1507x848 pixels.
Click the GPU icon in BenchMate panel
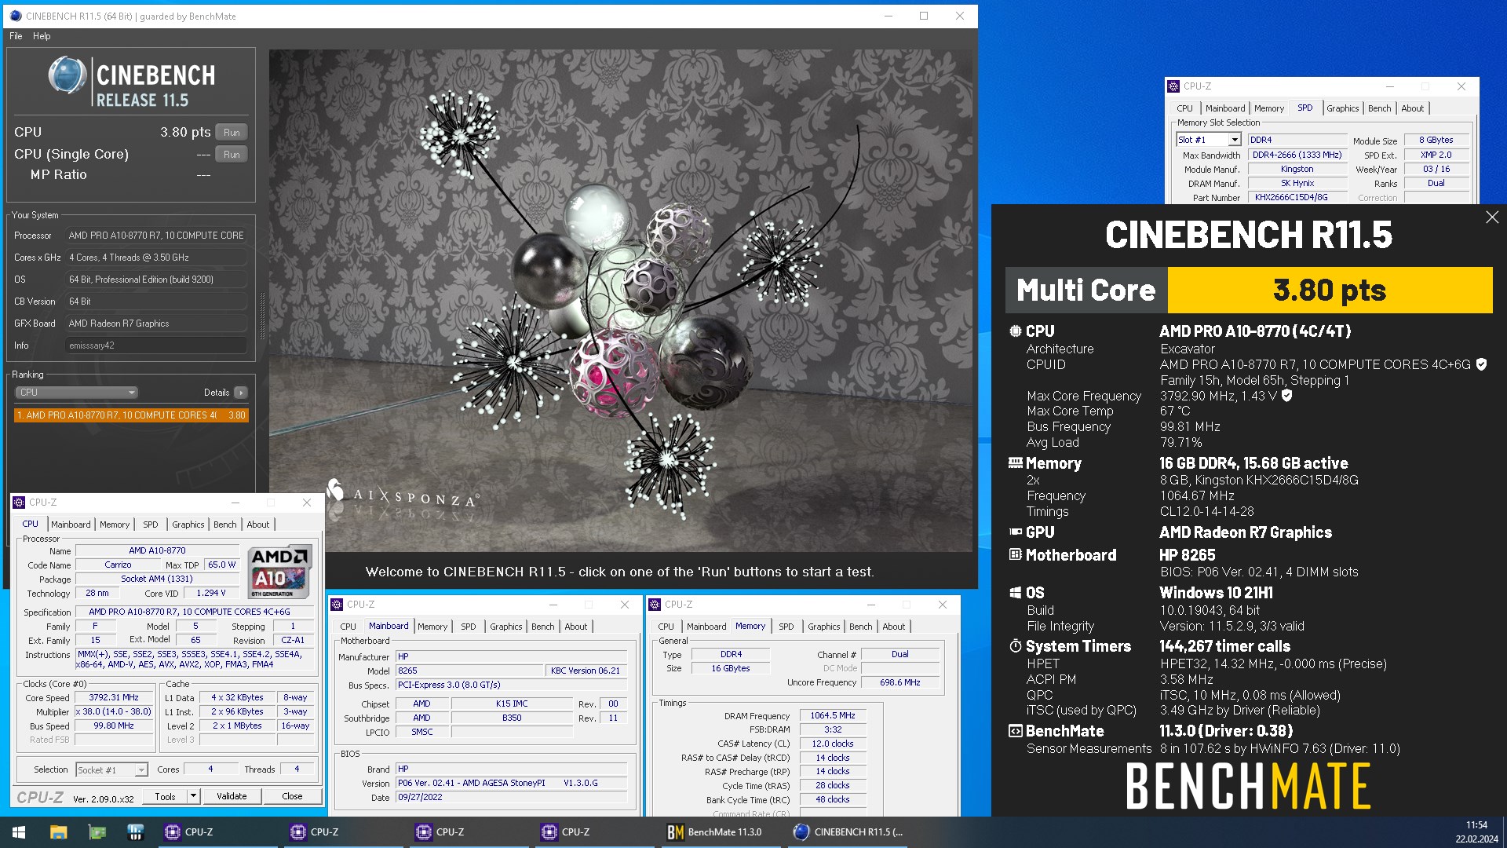pos(1016,532)
